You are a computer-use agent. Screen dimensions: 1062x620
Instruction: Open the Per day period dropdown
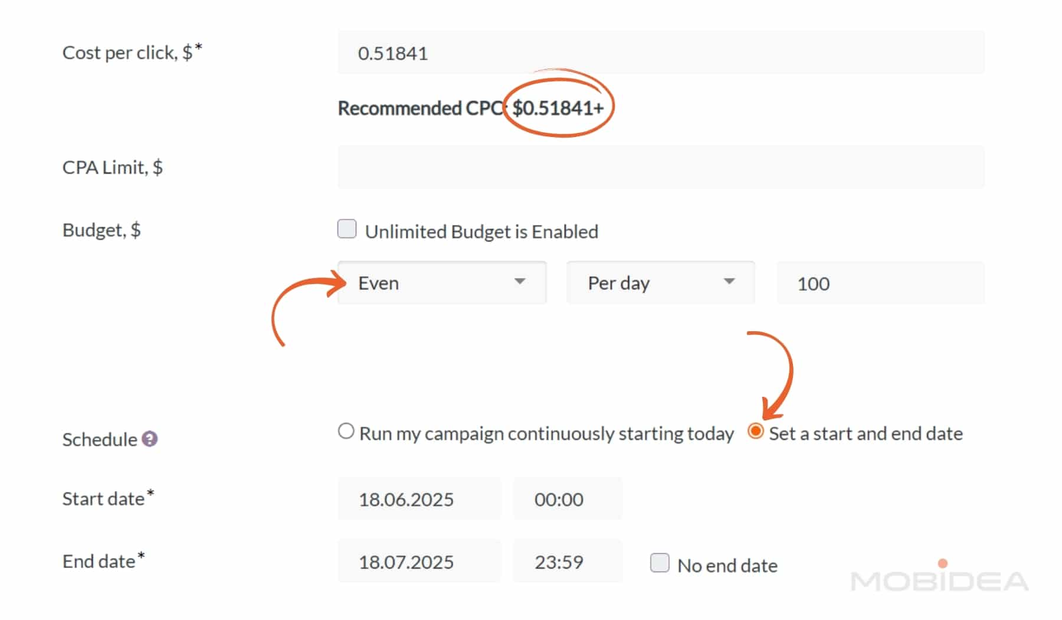click(x=660, y=283)
